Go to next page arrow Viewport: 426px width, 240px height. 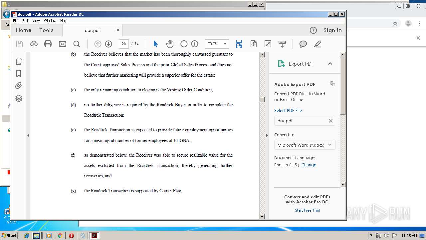click(x=108, y=44)
